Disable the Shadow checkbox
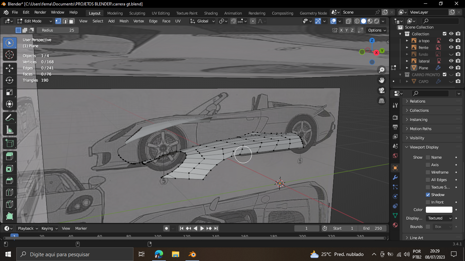The width and height of the screenshot is (465, 261). [428, 195]
